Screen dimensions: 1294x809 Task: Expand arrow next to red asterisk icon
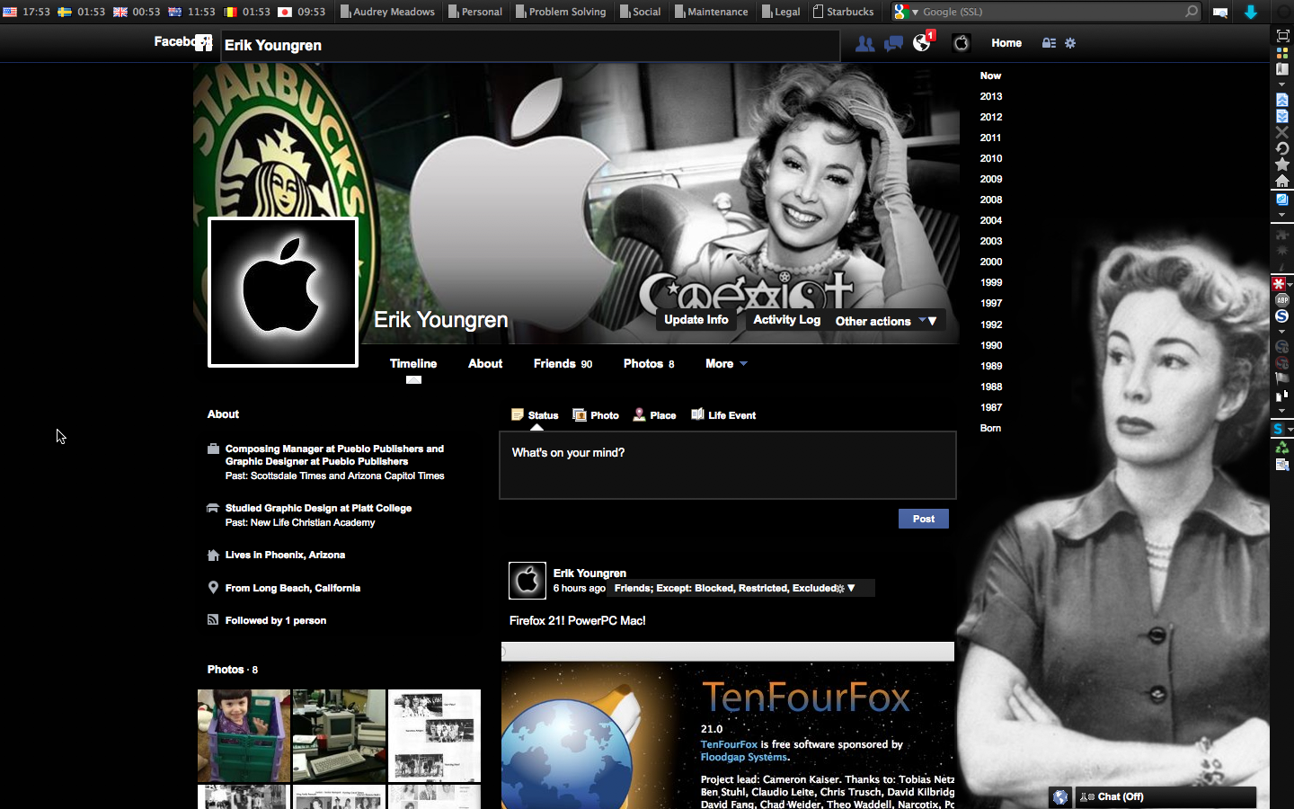pyautogui.click(x=1290, y=284)
